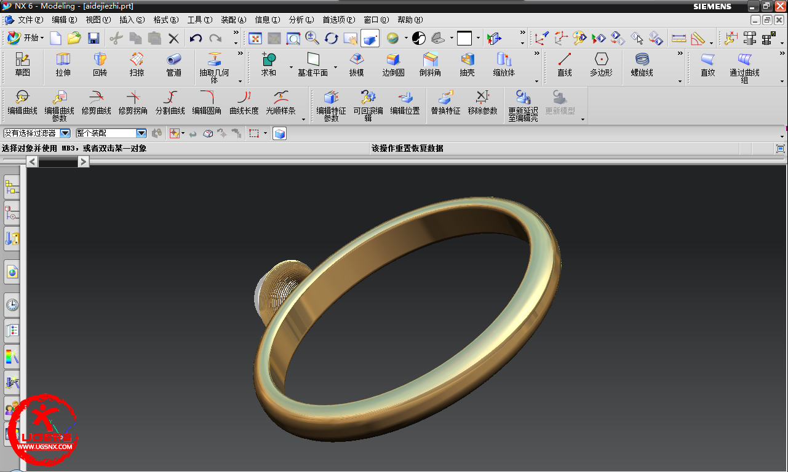Open the 整个装配 selection scope dropdown

click(141, 133)
